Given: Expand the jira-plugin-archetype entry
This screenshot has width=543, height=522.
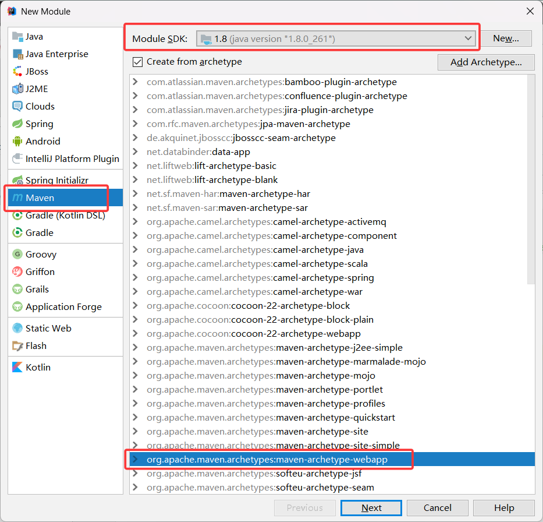Looking at the screenshot, I should coord(136,110).
